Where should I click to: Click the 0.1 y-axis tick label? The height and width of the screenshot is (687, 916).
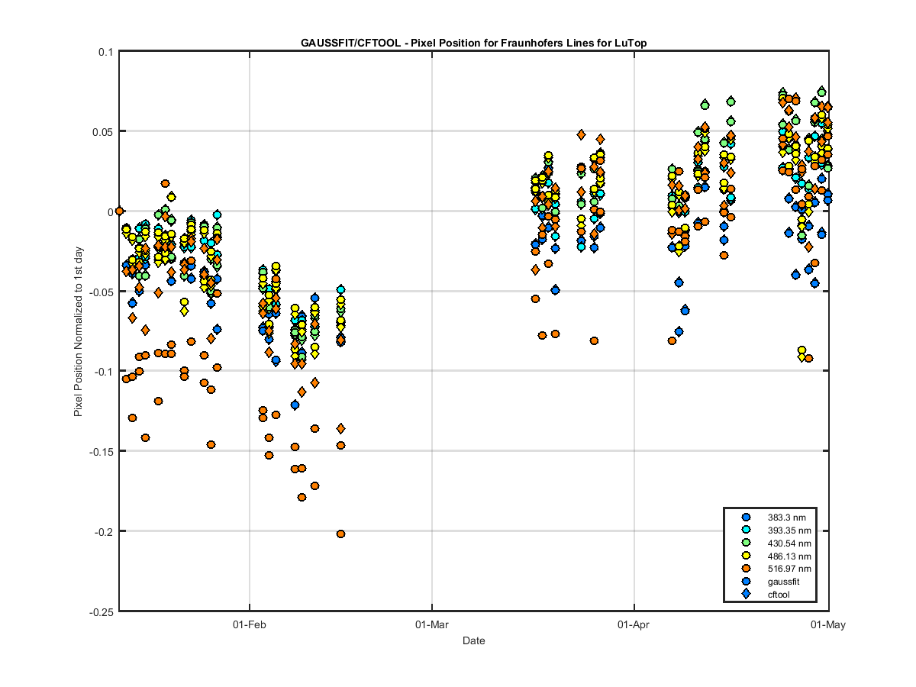(x=106, y=52)
